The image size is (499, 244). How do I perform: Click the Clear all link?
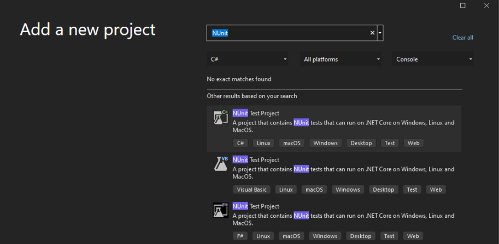tap(462, 38)
